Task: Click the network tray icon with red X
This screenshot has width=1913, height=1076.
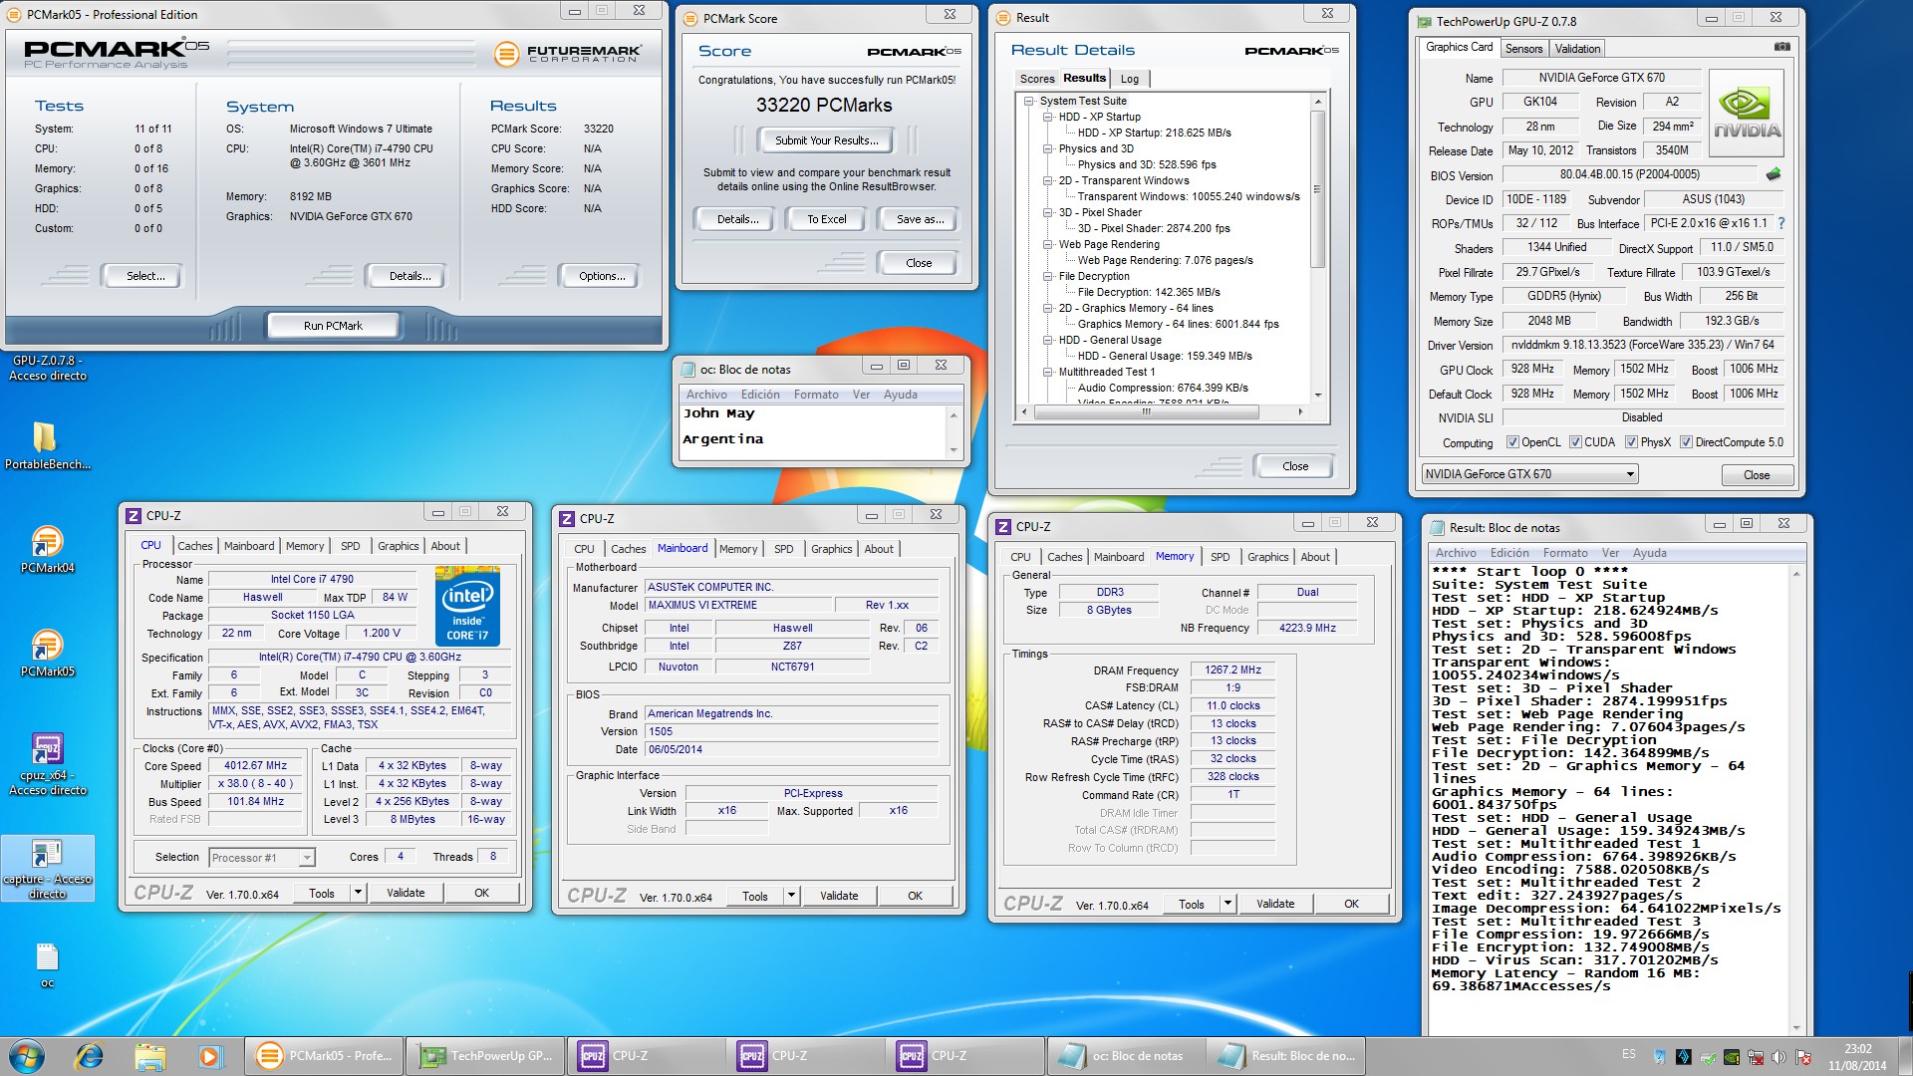Action: tap(1756, 1057)
